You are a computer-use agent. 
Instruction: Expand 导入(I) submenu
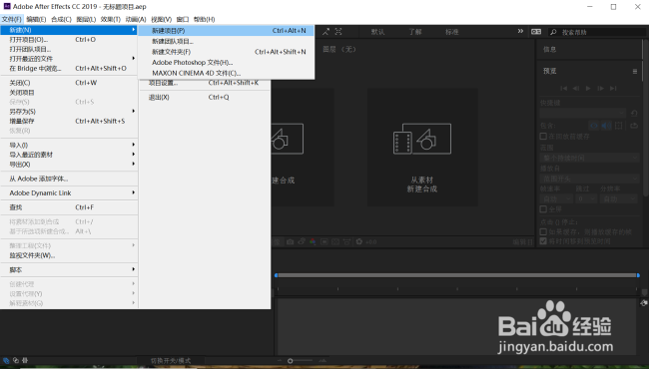[x=69, y=145]
